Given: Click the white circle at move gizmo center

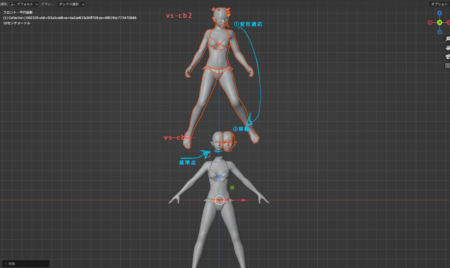Looking at the screenshot, I should tap(220, 200).
